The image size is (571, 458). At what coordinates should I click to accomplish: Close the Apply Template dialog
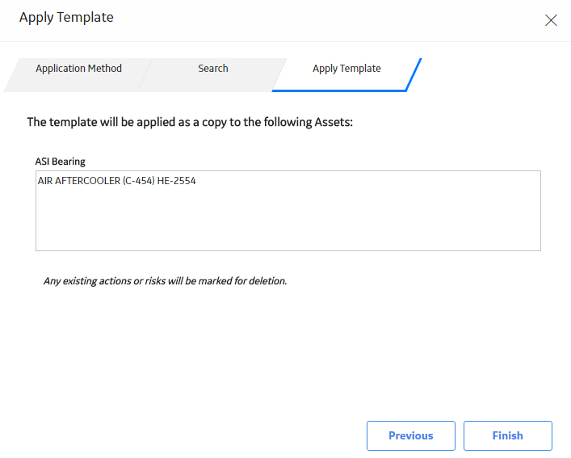[551, 20]
